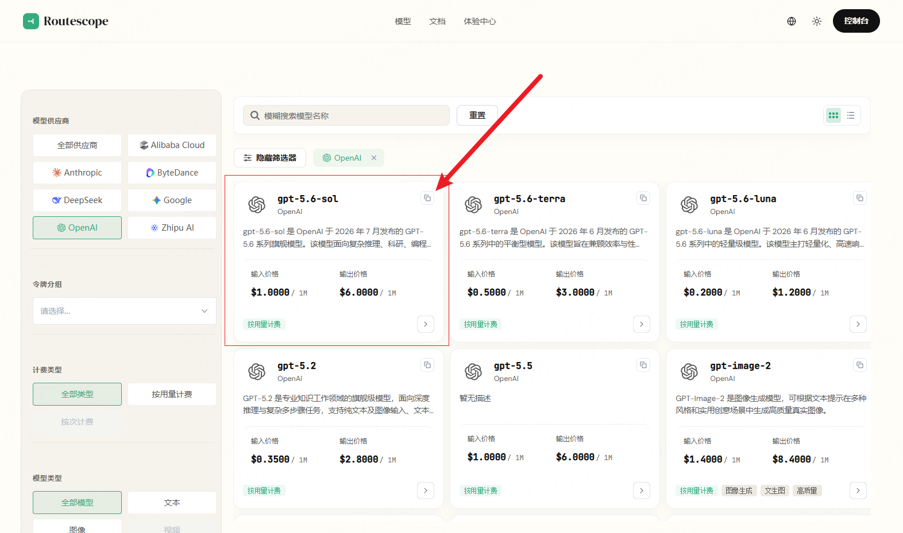Screen dimensions: 903x533
Task: Click the gpt-5.6-terra title
Action: pyautogui.click(x=529, y=199)
